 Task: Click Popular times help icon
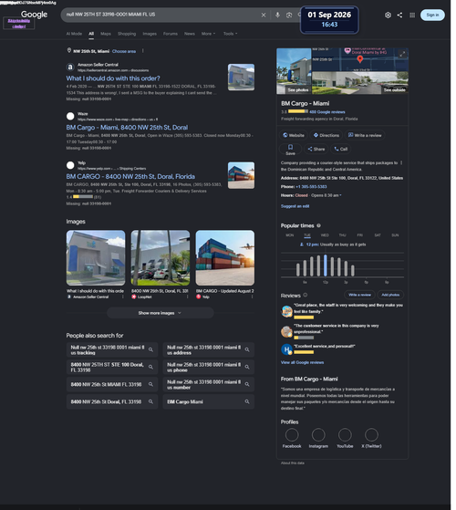[x=318, y=225]
